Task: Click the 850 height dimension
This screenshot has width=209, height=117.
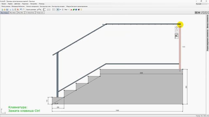Action: coord(186,87)
